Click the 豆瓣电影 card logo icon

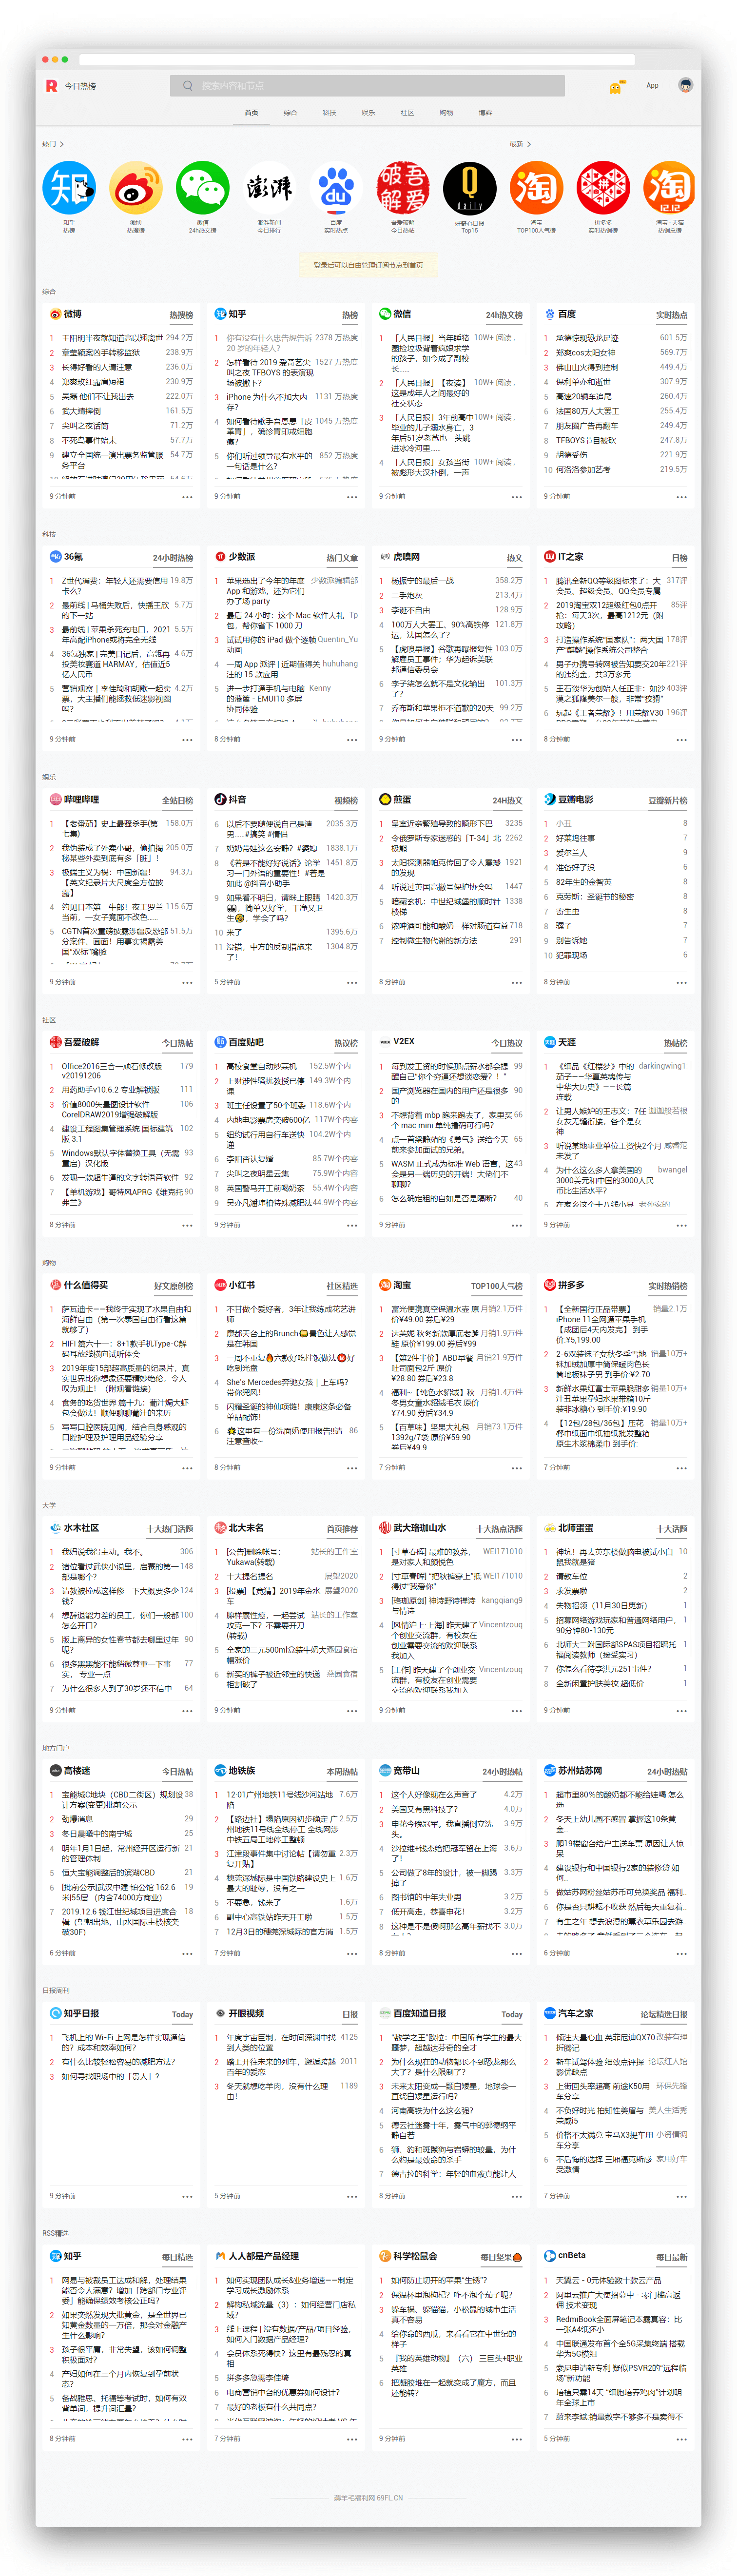(x=549, y=799)
